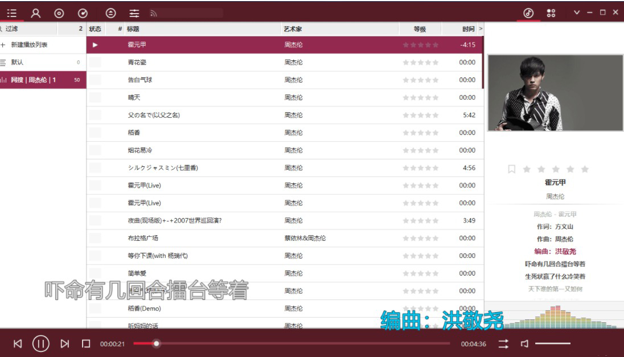Image resolution: width=624 pixels, height=357 pixels.
Task: Open the playlist list view tab
Action: pyautogui.click(x=12, y=13)
